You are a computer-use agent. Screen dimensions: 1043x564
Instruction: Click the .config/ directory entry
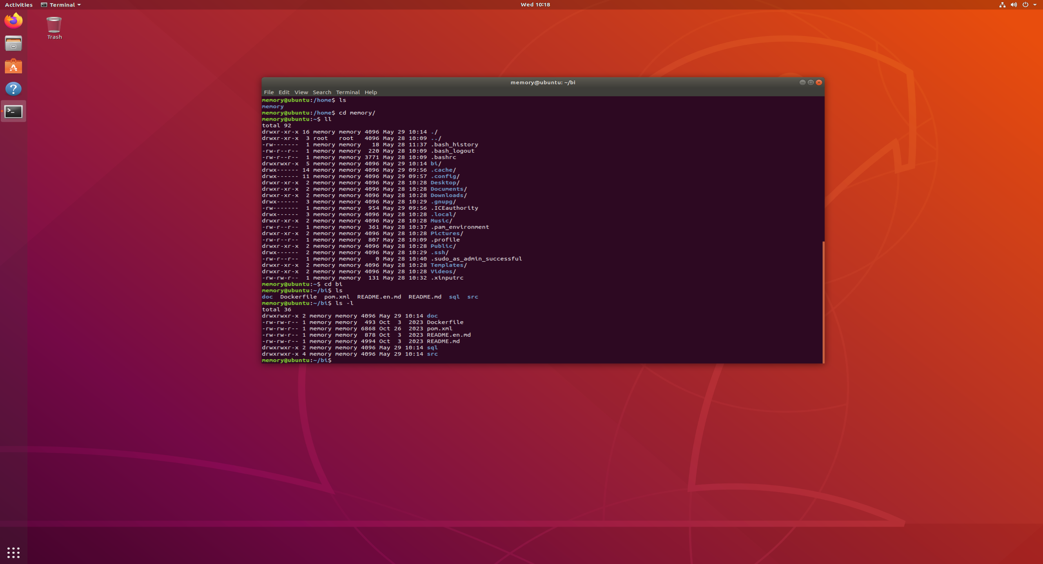click(x=445, y=176)
